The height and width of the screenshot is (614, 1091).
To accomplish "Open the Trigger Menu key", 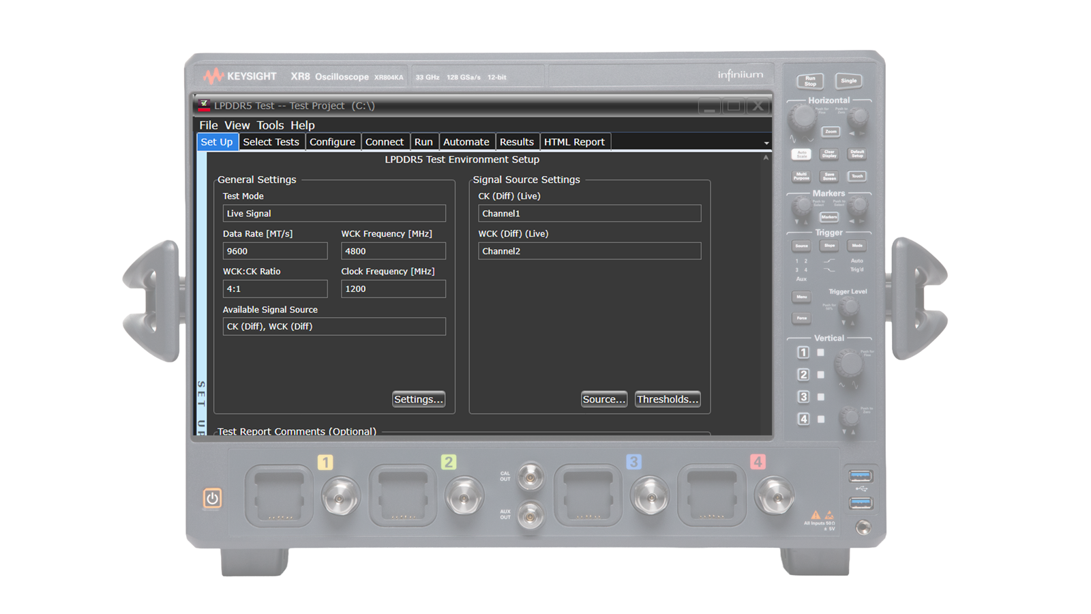I will point(802,297).
